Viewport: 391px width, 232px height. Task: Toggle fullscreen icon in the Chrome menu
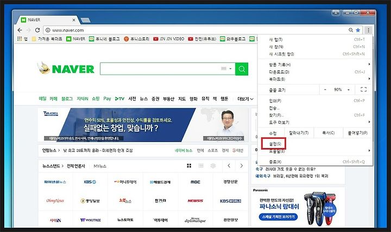[363, 89]
